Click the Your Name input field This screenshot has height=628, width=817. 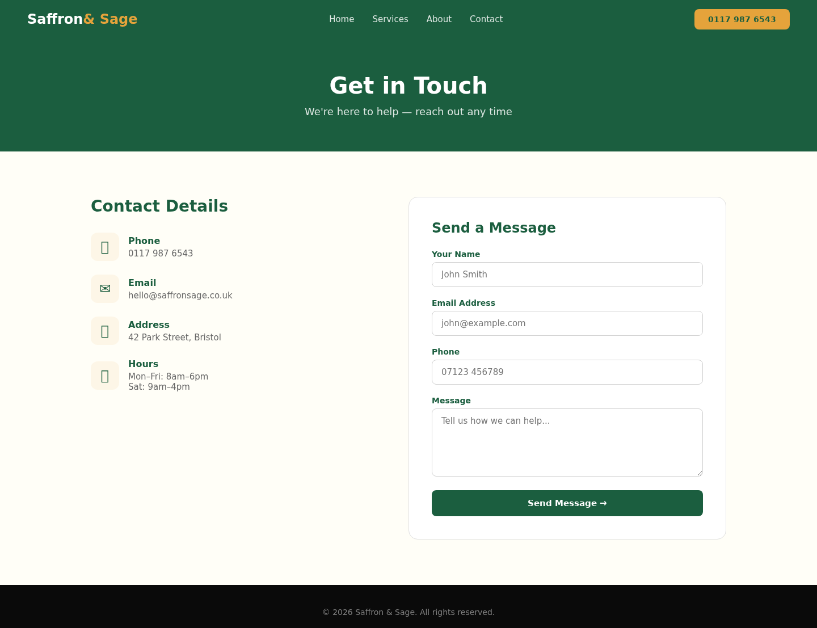click(x=567, y=275)
